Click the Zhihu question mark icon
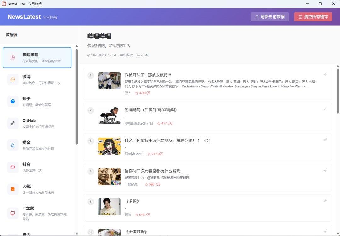This screenshot has height=236, width=340. (13, 101)
